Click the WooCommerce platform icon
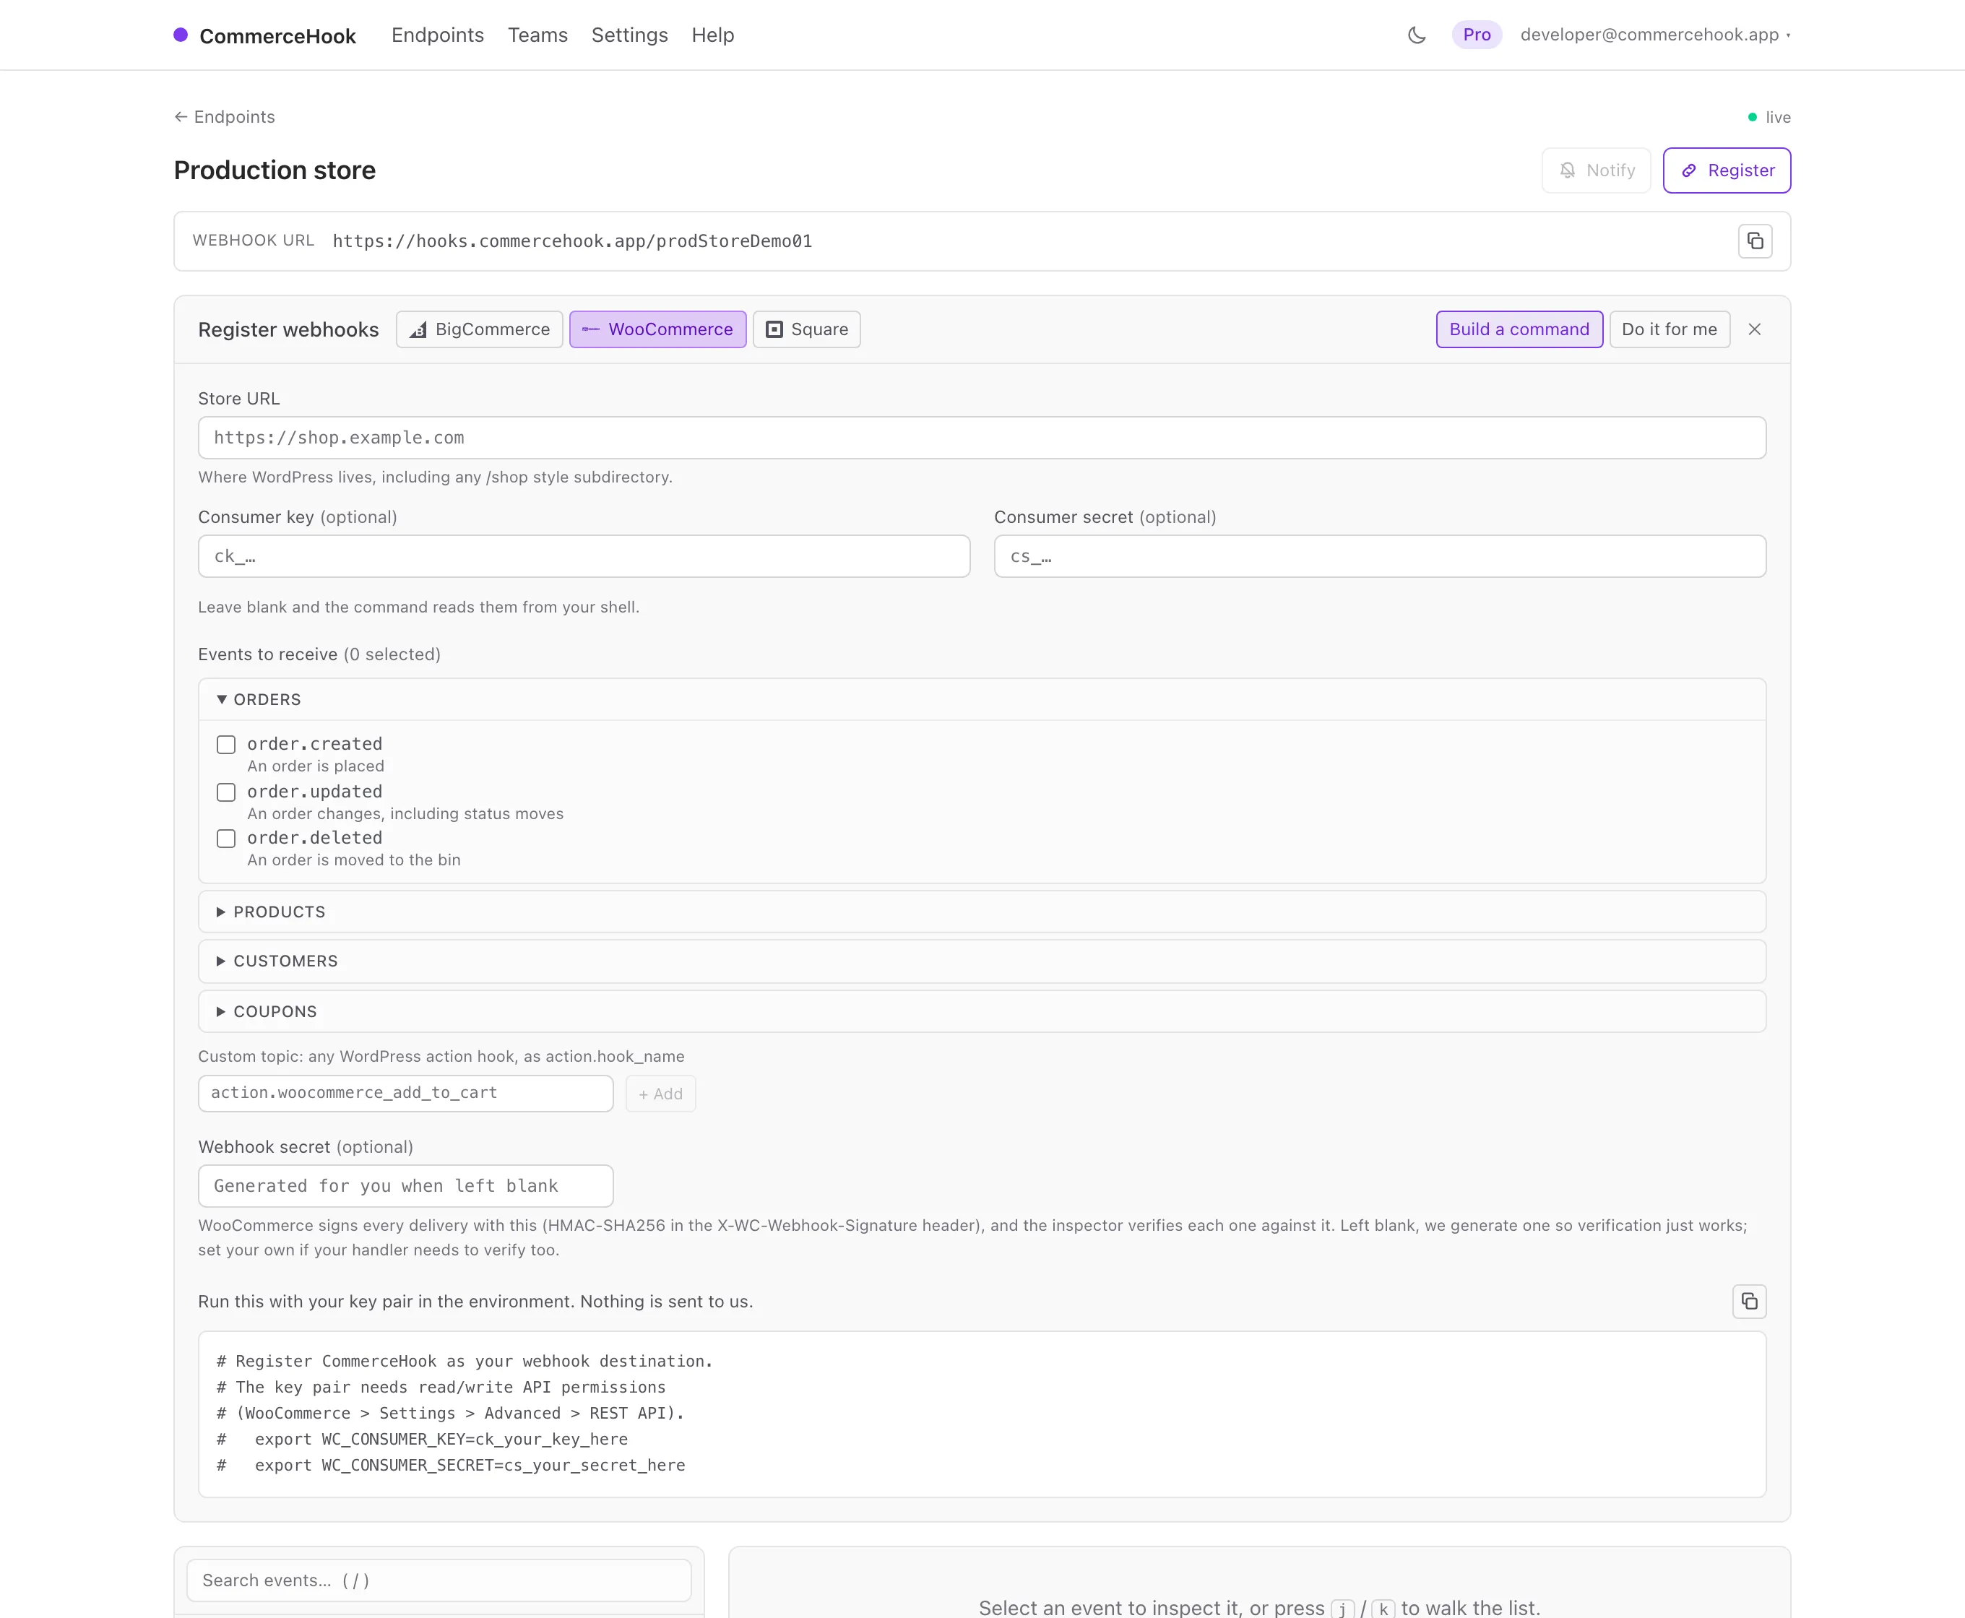This screenshot has height=1618, width=1965. point(591,329)
